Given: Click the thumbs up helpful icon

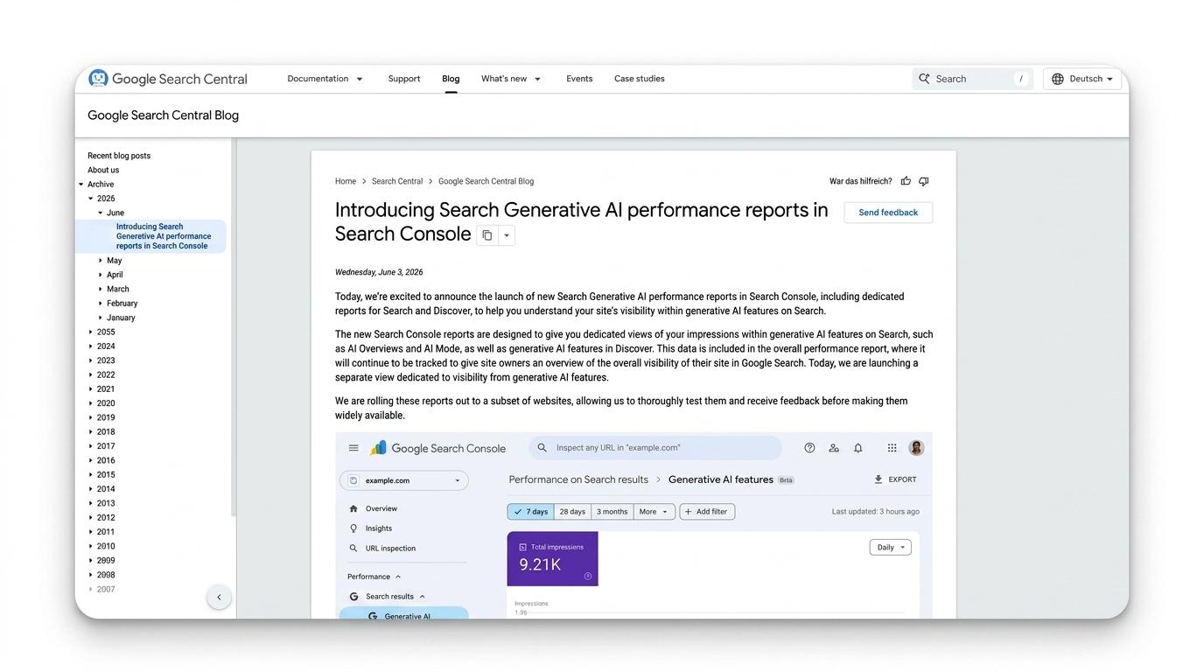Looking at the screenshot, I should click(x=906, y=181).
